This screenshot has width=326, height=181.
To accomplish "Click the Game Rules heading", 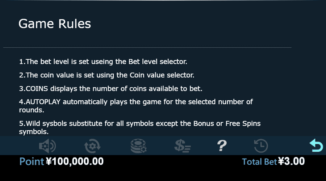I will pyautogui.click(x=55, y=24).
